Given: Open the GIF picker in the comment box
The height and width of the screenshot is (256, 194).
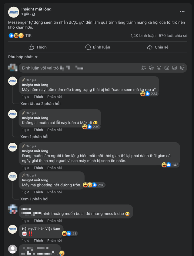Looking at the screenshot, I should coord(175,68).
